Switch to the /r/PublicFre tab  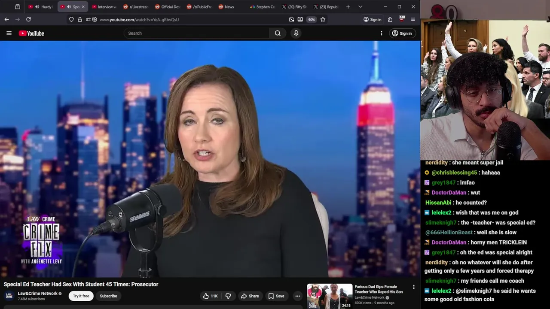(199, 7)
